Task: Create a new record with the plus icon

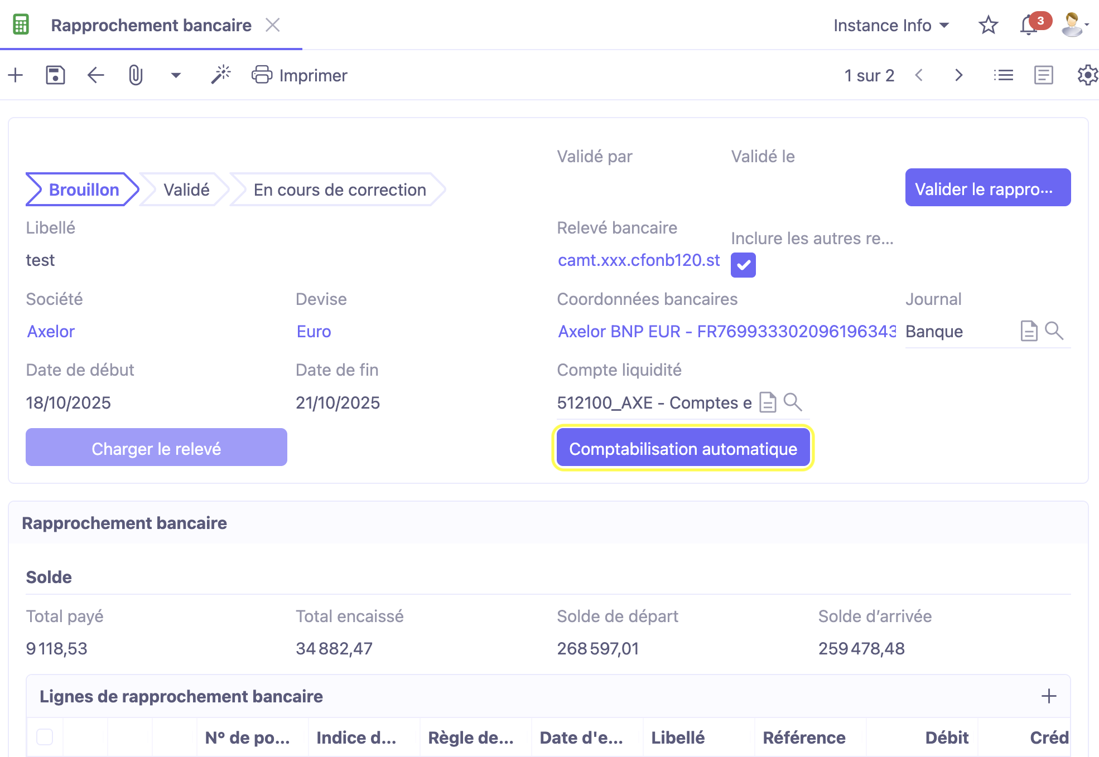Action: tap(15, 75)
